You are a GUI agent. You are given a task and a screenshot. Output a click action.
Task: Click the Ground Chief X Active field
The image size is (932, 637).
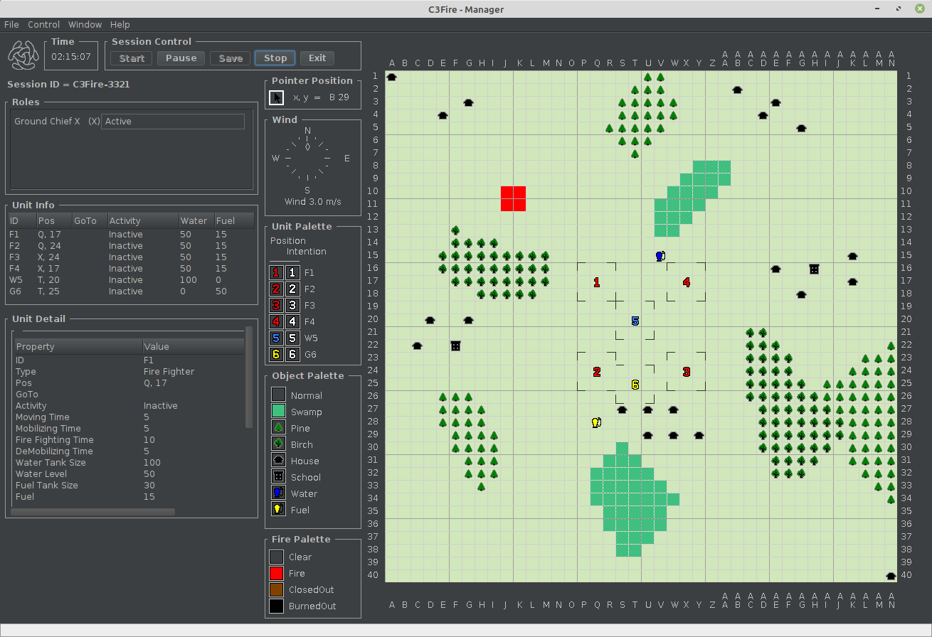pos(174,122)
